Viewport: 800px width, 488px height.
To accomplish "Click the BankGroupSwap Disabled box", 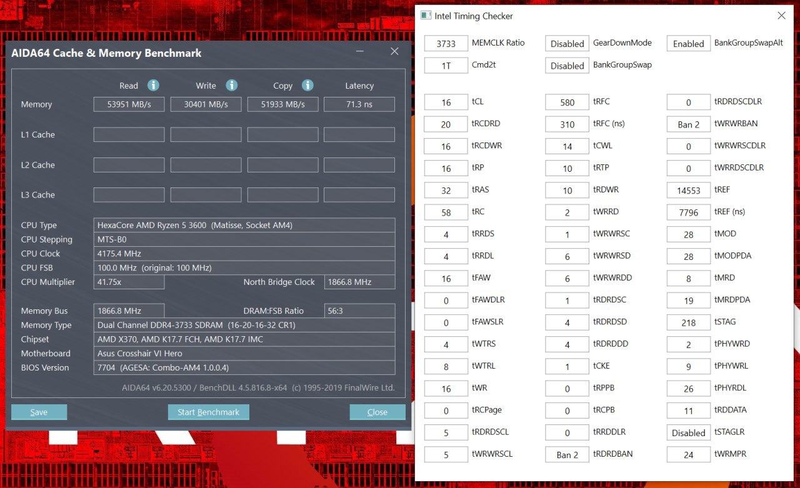I will pyautogui.click(x=567, y=65).
